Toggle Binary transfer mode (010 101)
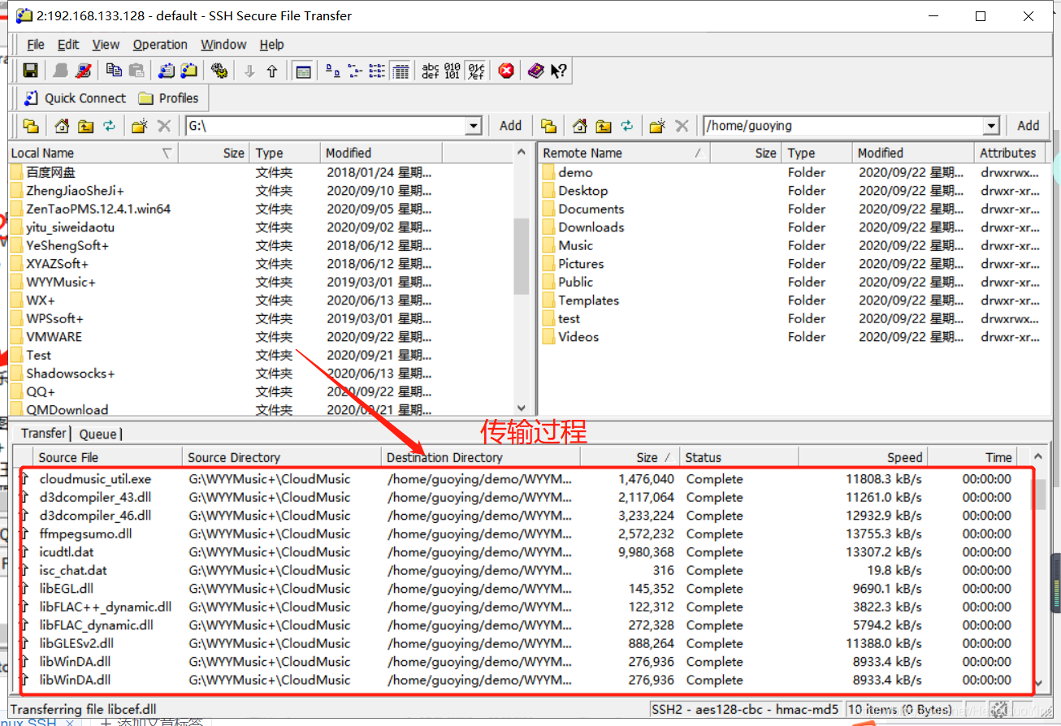This screenshot has width=1061, height=726. (453, 71)
